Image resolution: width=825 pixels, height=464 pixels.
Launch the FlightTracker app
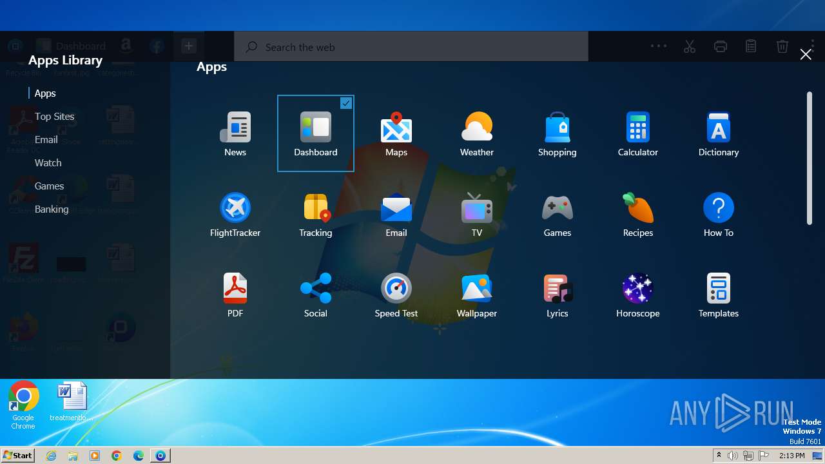[235, 214]
